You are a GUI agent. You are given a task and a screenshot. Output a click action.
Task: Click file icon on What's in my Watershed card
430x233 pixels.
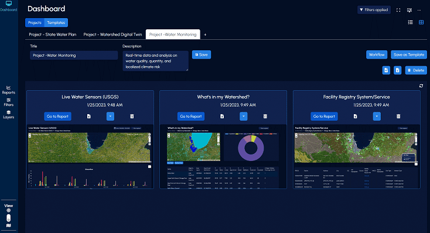coord(222,117)
